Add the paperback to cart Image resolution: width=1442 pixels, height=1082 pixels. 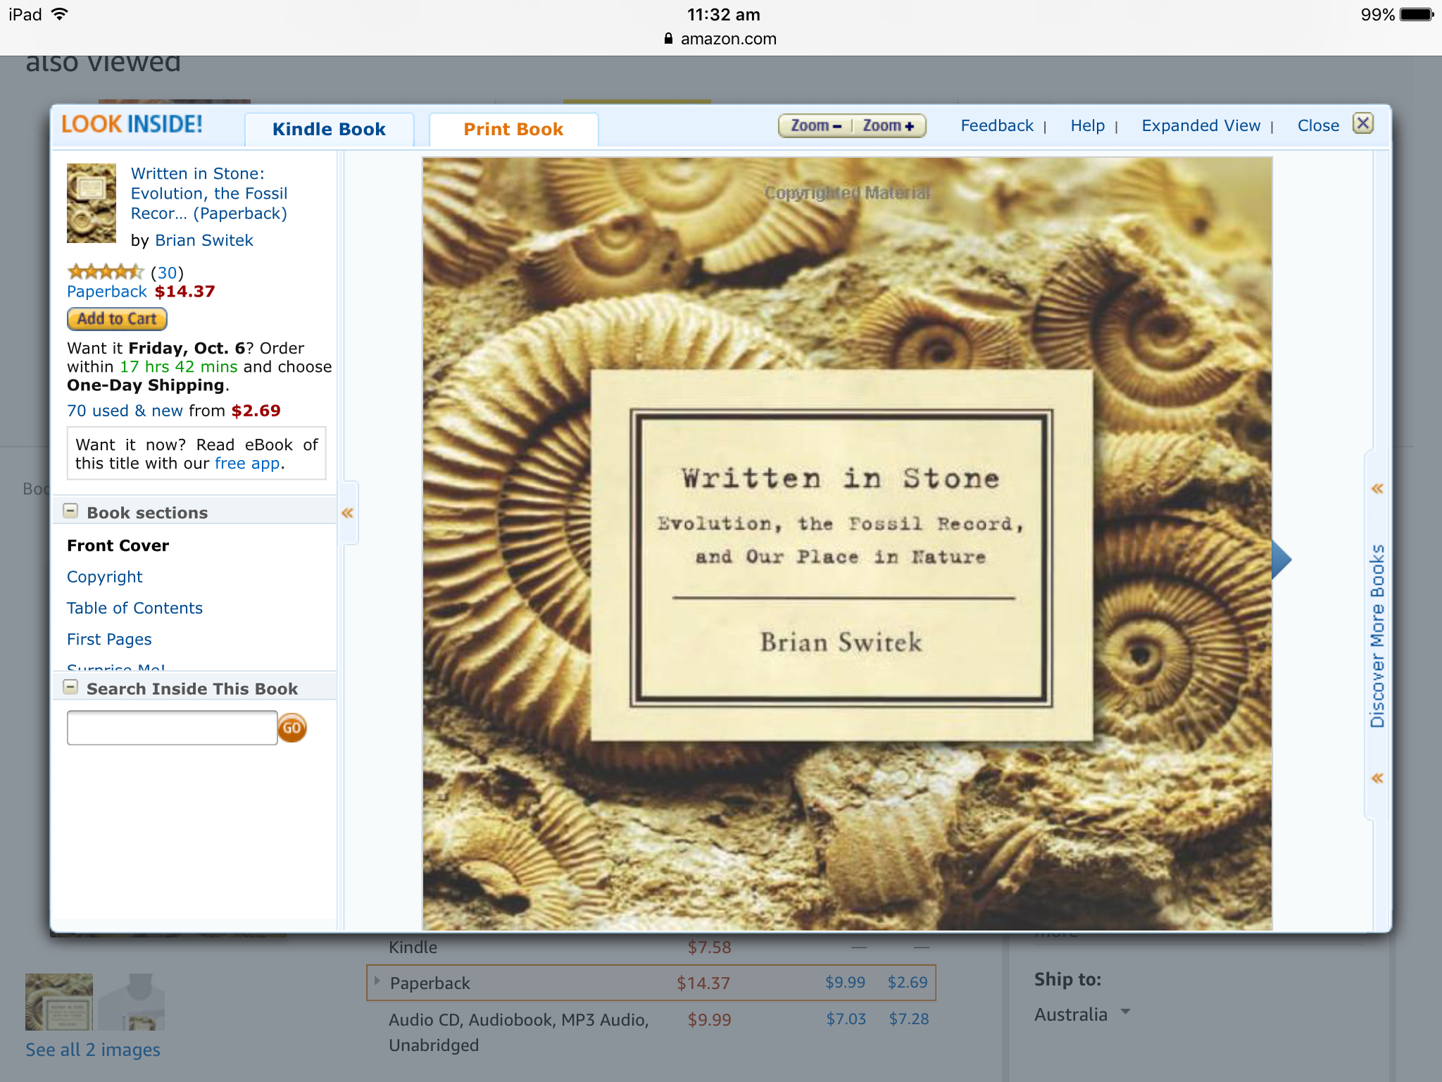pyautogui.click(x=117, y=319)
